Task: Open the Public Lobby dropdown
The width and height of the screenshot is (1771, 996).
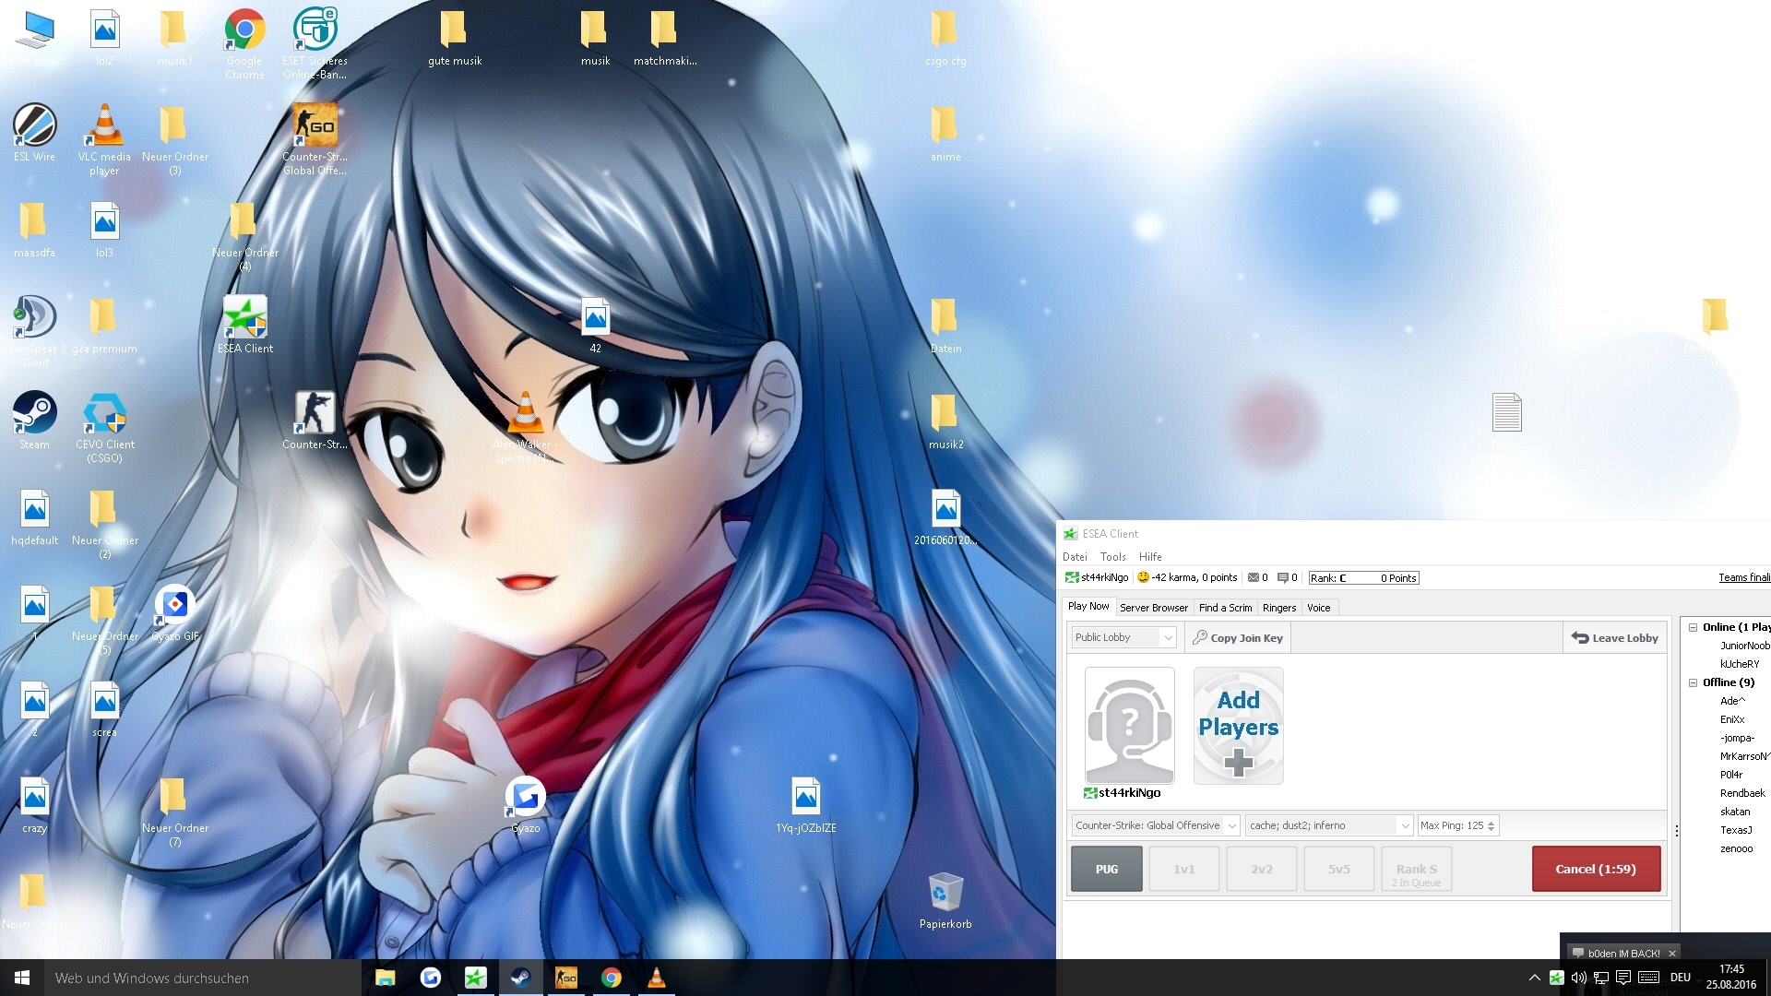Action: [1123, 637]
